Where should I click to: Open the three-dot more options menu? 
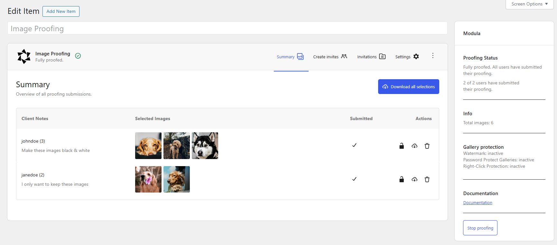click(433, 56)
